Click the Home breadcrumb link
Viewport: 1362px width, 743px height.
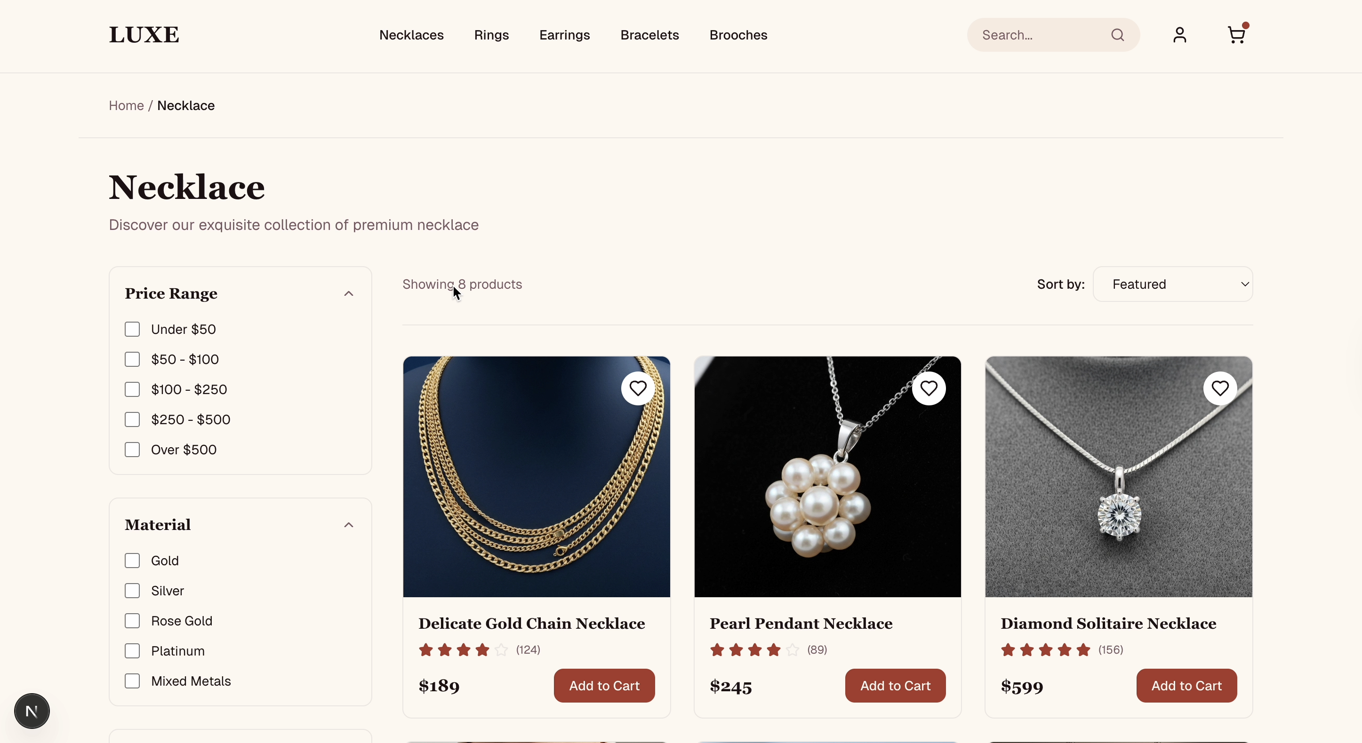point(127,105)
